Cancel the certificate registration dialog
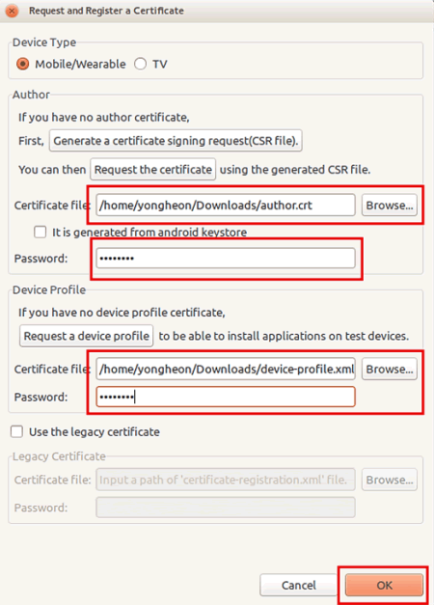The width and height of the screenshot is (434, 605). 299,585
